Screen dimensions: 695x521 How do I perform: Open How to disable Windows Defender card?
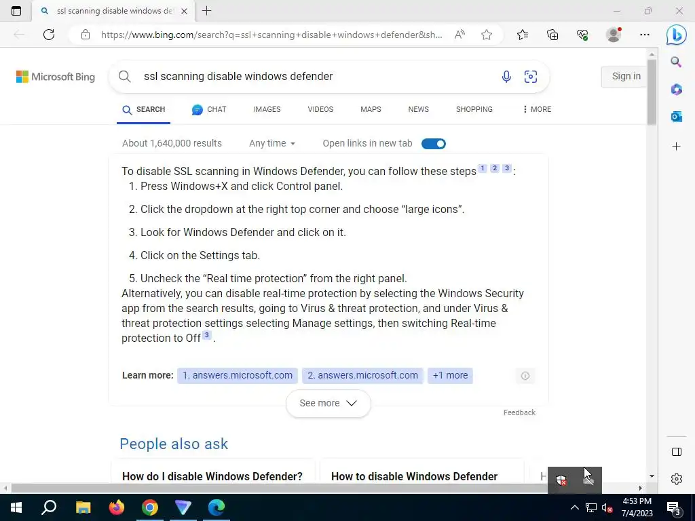415,476
